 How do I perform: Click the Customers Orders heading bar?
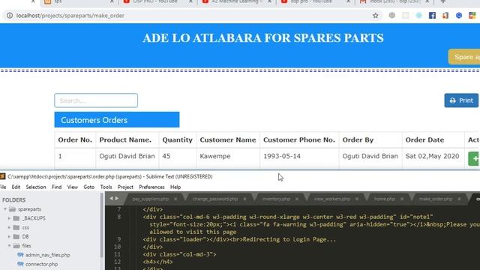point(117,120)
